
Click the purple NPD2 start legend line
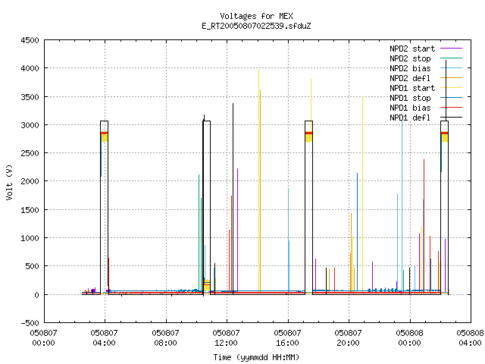click(452, 49)
